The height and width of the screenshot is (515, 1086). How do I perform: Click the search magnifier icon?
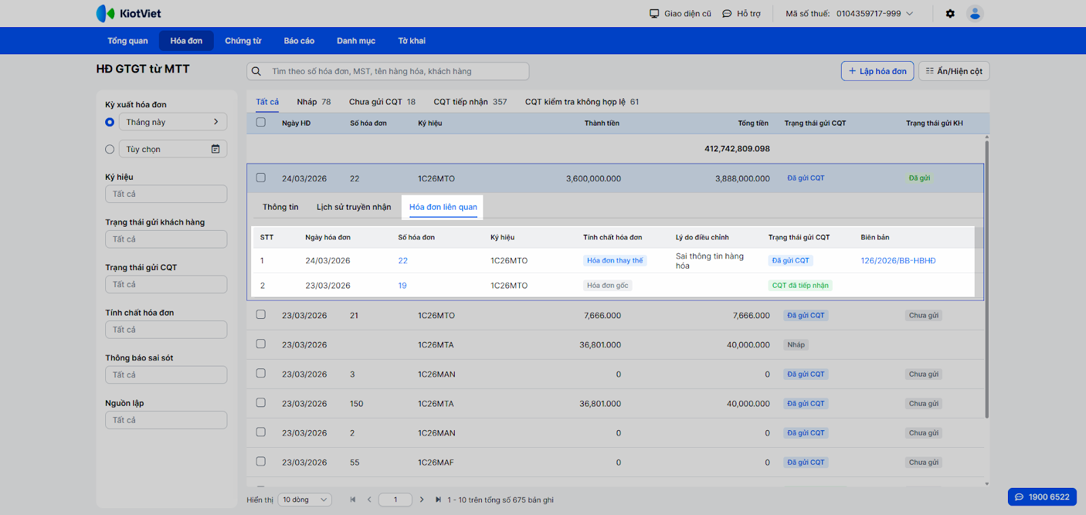point(257,71)
